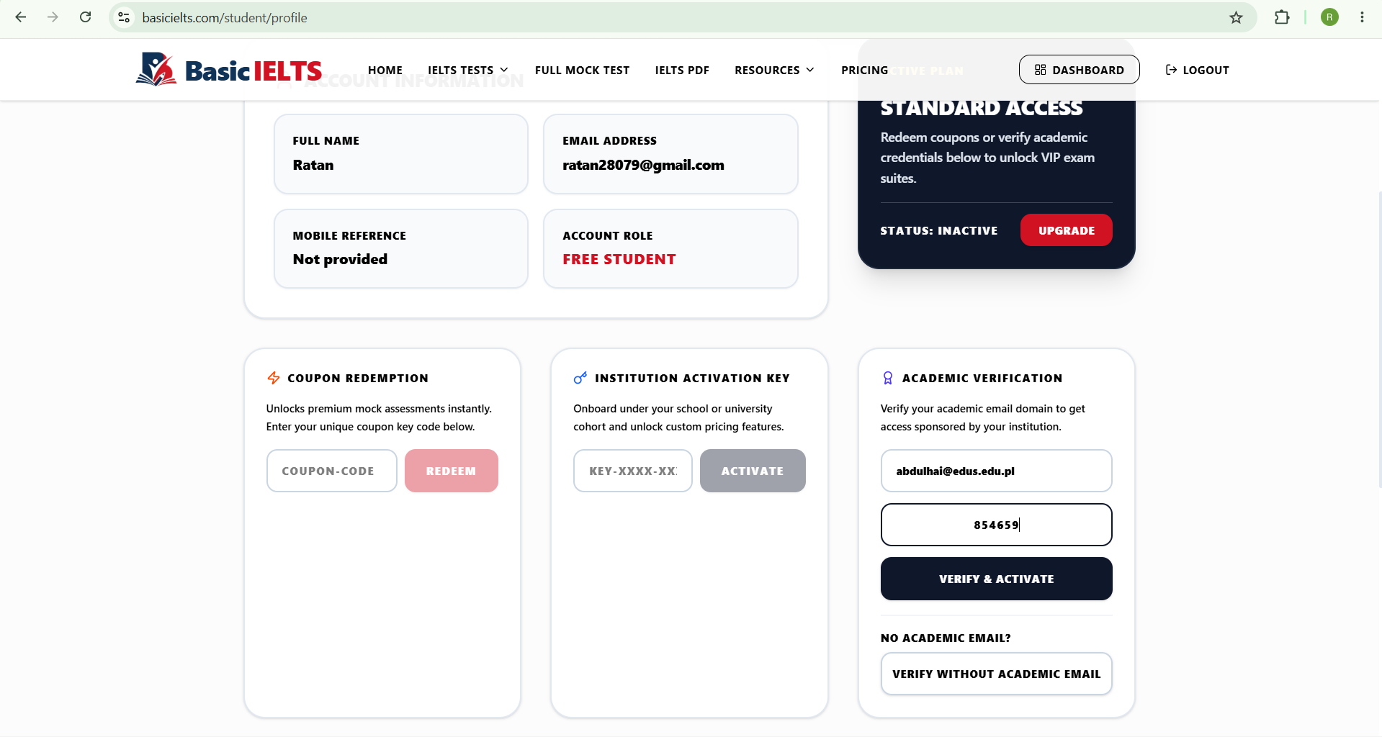The width and height of the screenshot is (1382, 737).
Task: Bookmark this page with star icon
Action: coord(1236,17)
